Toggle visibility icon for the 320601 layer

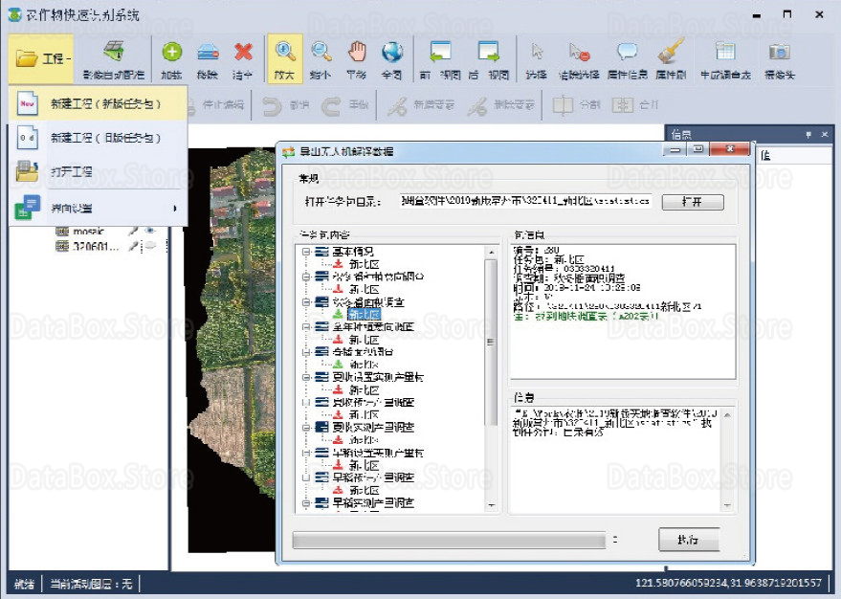150,246
